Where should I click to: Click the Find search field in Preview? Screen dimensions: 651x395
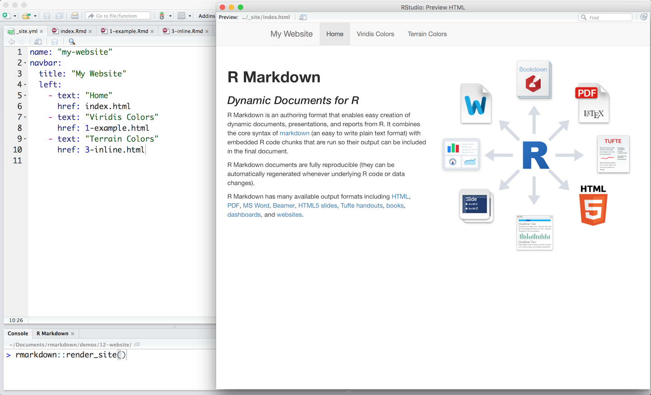pos(605,17)
